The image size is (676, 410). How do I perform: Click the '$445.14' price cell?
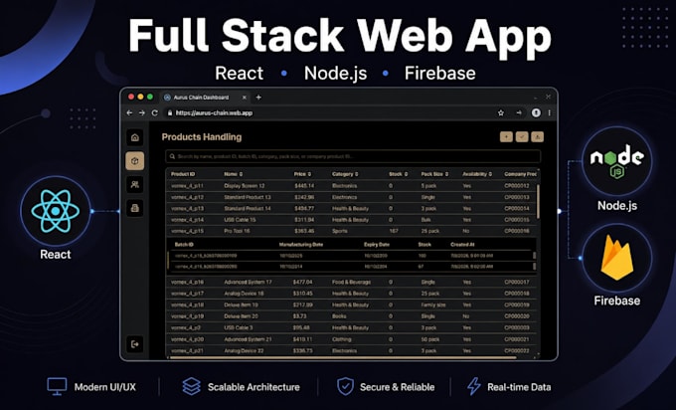tap(304, 185)
